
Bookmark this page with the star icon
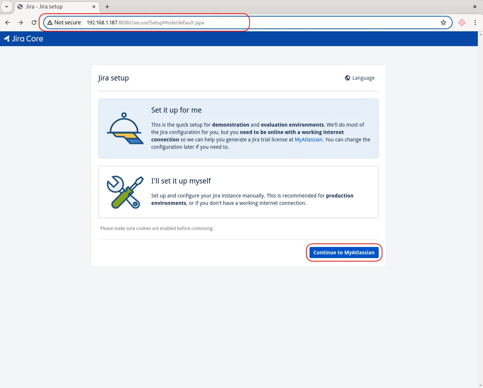pyautogui.click(x=443, y=23)
